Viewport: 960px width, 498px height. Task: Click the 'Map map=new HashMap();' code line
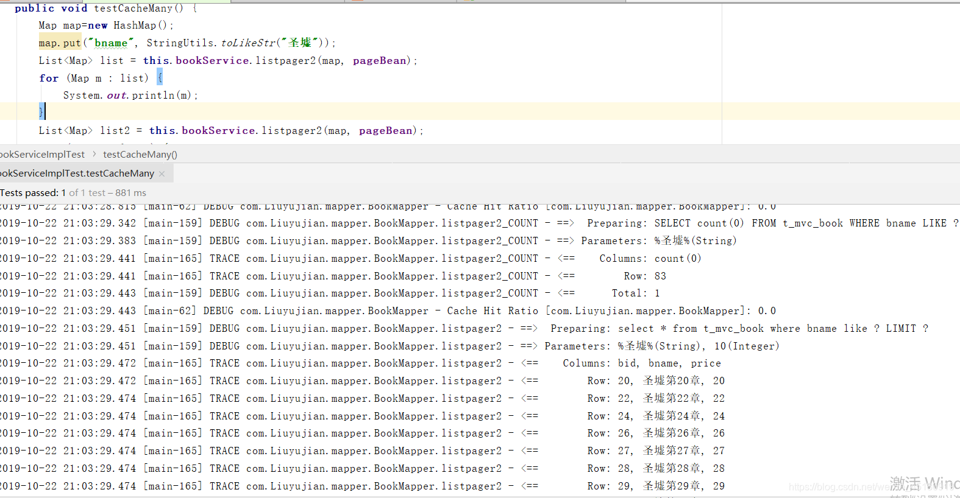coord(106,26)
